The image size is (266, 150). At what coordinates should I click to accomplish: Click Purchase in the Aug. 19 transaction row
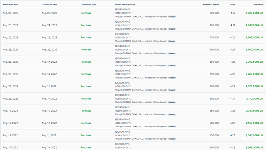[86, 62]
